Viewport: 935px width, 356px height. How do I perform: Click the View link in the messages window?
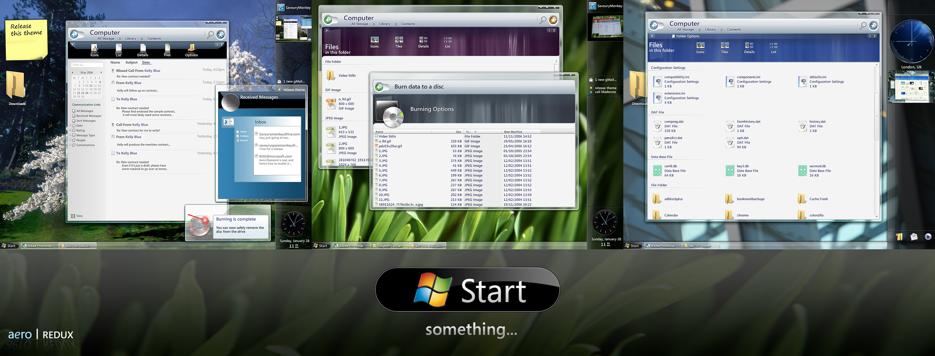click(77, 216)
